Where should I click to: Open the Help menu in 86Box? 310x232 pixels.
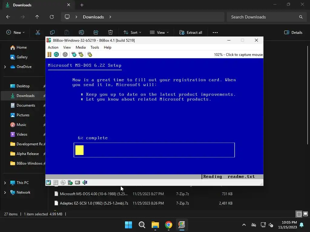coord(107,47)
